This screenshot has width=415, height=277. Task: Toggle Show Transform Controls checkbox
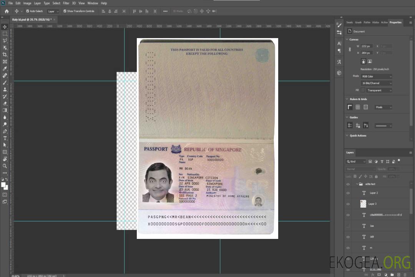[x=65, y=11]
